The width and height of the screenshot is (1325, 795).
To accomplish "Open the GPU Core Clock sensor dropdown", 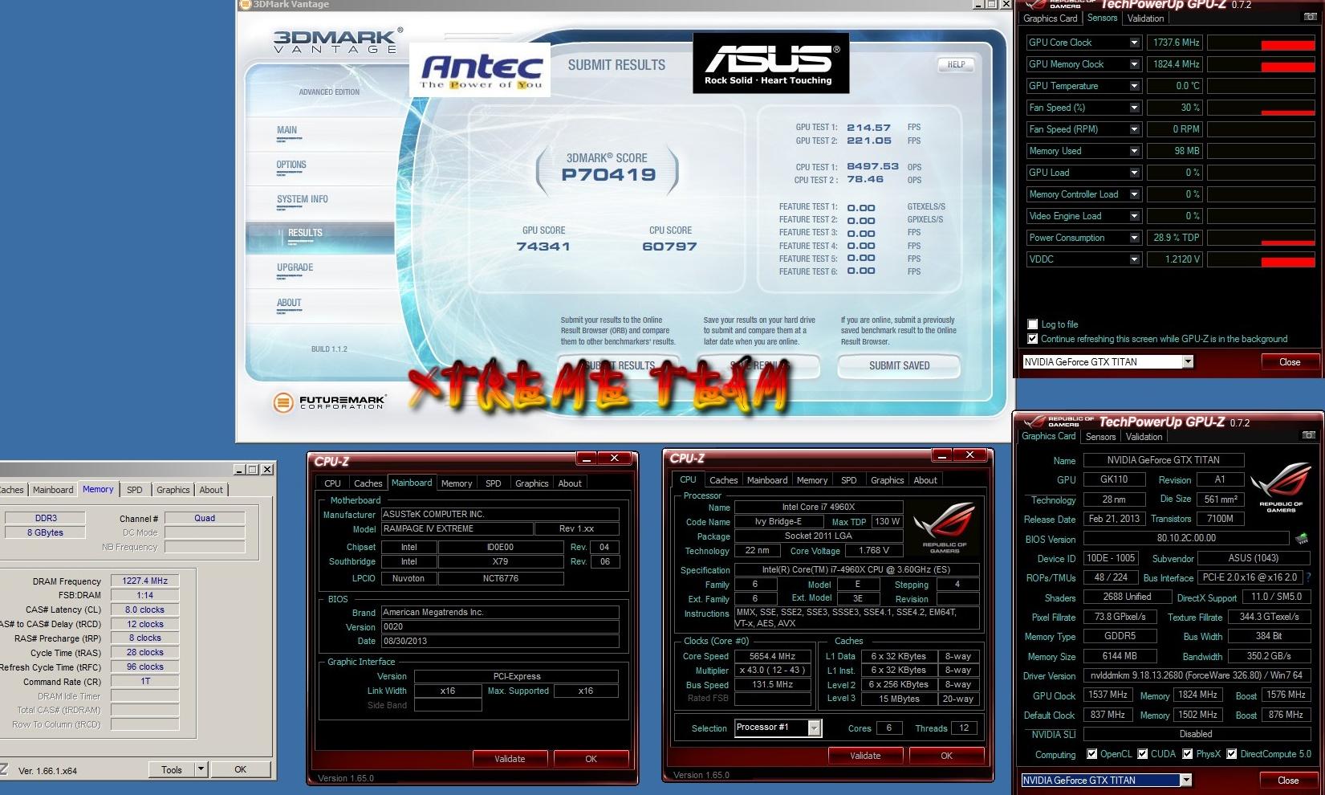I will click(1134, 43).
